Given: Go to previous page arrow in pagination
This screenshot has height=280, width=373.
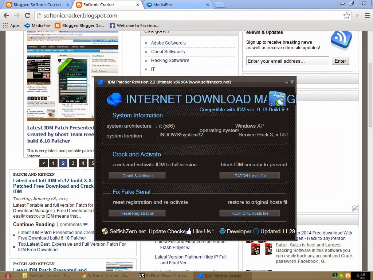Looking at the screenshot, I should click(43, 163).
